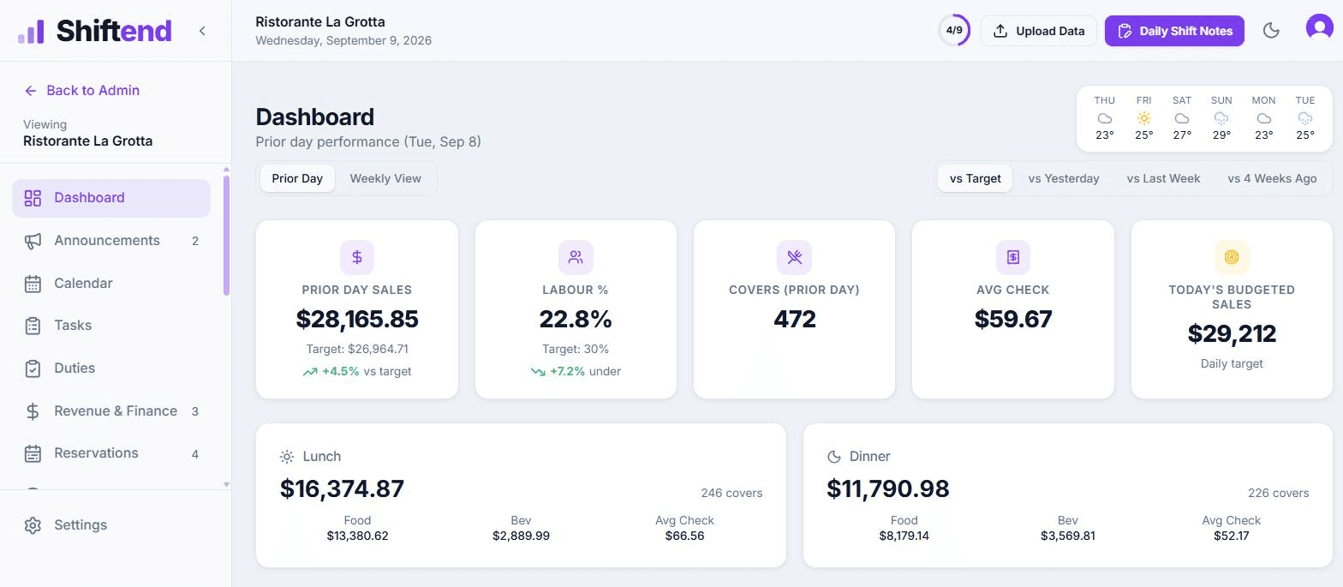This screenshot has height=587, width=1343.
Task: Click the THU cloudy weather icon
Action: pyautogui.click(x=1105, y=118)
